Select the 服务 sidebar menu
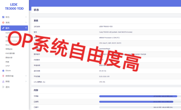The height and width of the screenshot is (110, 181). click(14, 28)
